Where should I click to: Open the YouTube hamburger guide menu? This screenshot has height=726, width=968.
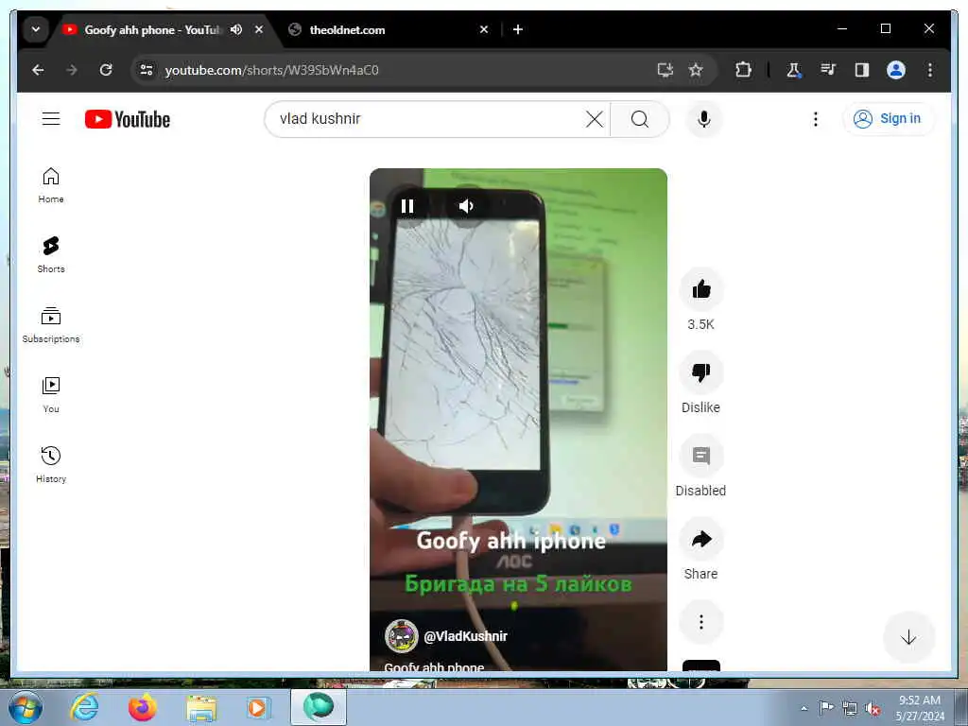click(x=51, y=118)
